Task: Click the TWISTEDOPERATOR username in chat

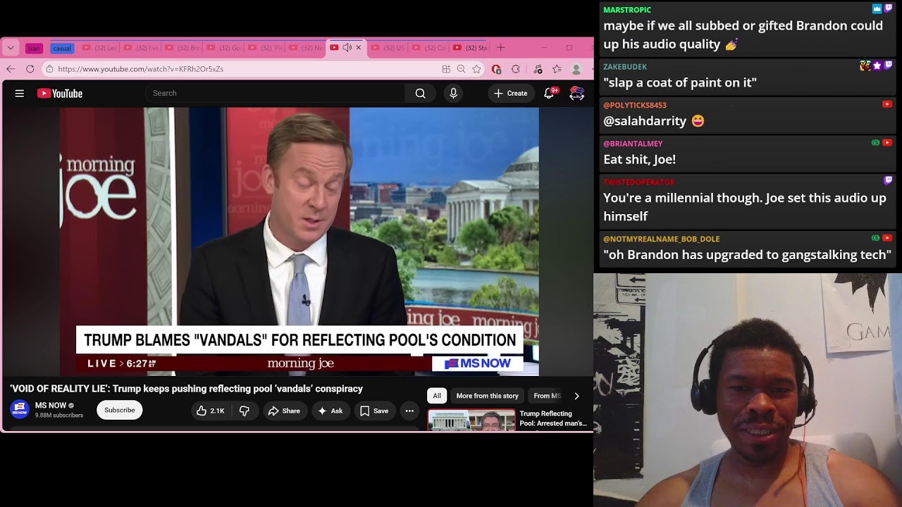Action: [x=639, y=182]
